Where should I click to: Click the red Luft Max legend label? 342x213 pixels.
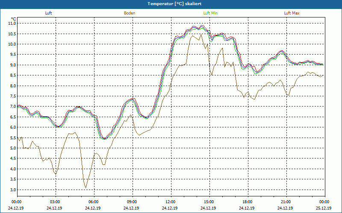(x=292, y=13)
